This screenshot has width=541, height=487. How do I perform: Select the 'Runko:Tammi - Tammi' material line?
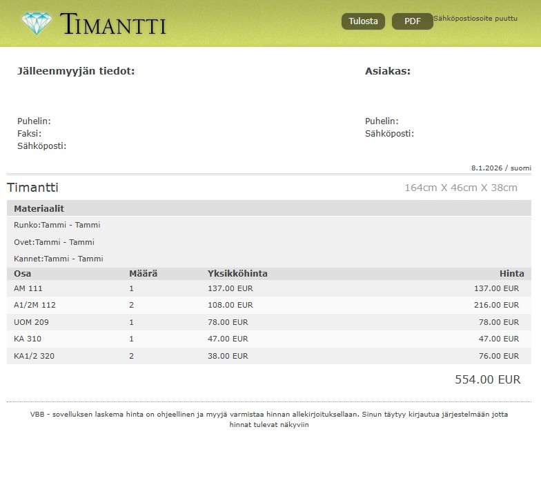[57, 225]
